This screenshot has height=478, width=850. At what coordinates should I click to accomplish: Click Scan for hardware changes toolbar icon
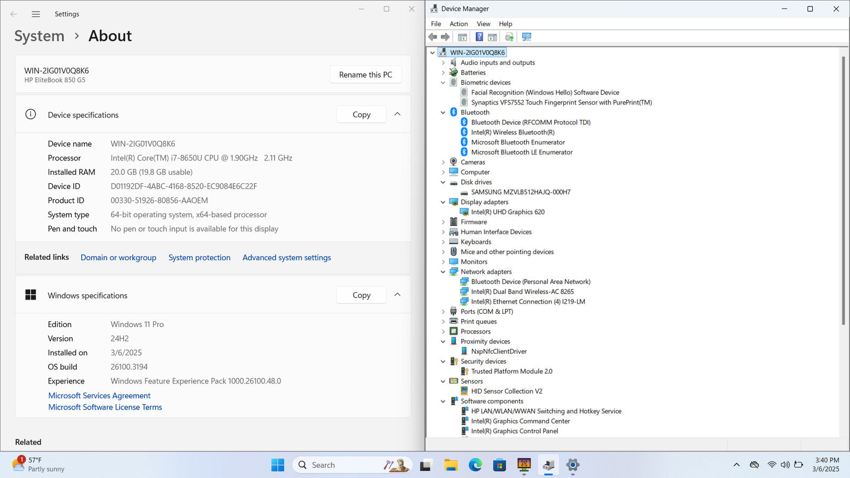coord(526,37)
